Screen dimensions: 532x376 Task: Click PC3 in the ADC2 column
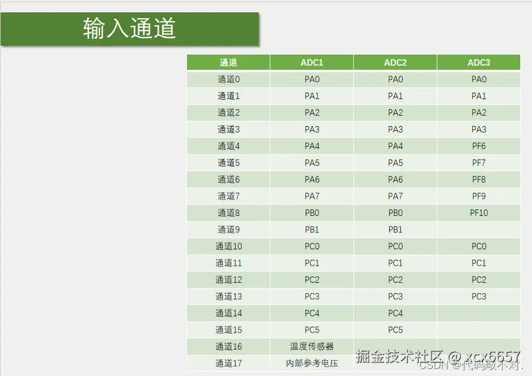pyautogui.click(x=395, y=296)
